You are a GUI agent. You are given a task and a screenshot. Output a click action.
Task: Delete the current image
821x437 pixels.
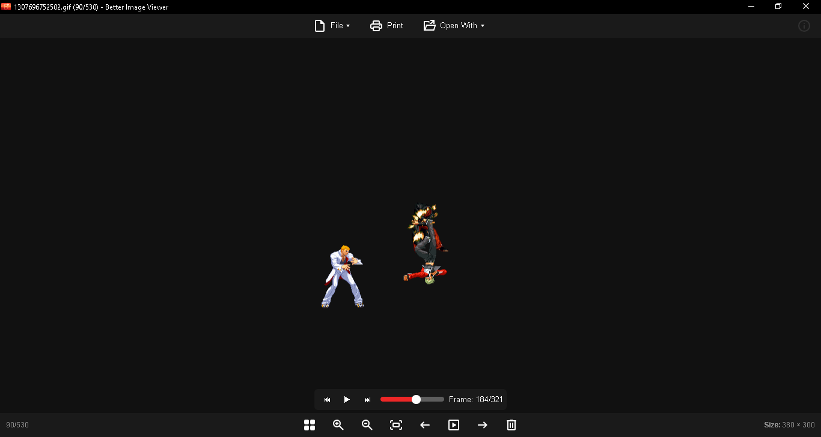tap(511, 425)
